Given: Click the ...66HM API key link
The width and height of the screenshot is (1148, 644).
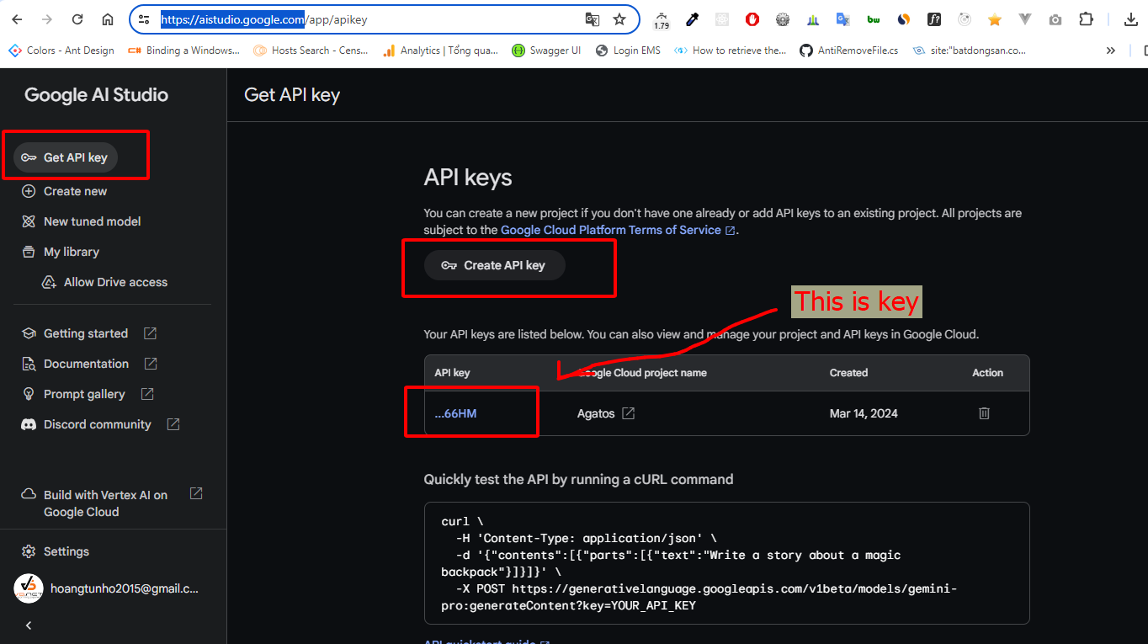Looking at the screenshot, I should pos(455,413).
